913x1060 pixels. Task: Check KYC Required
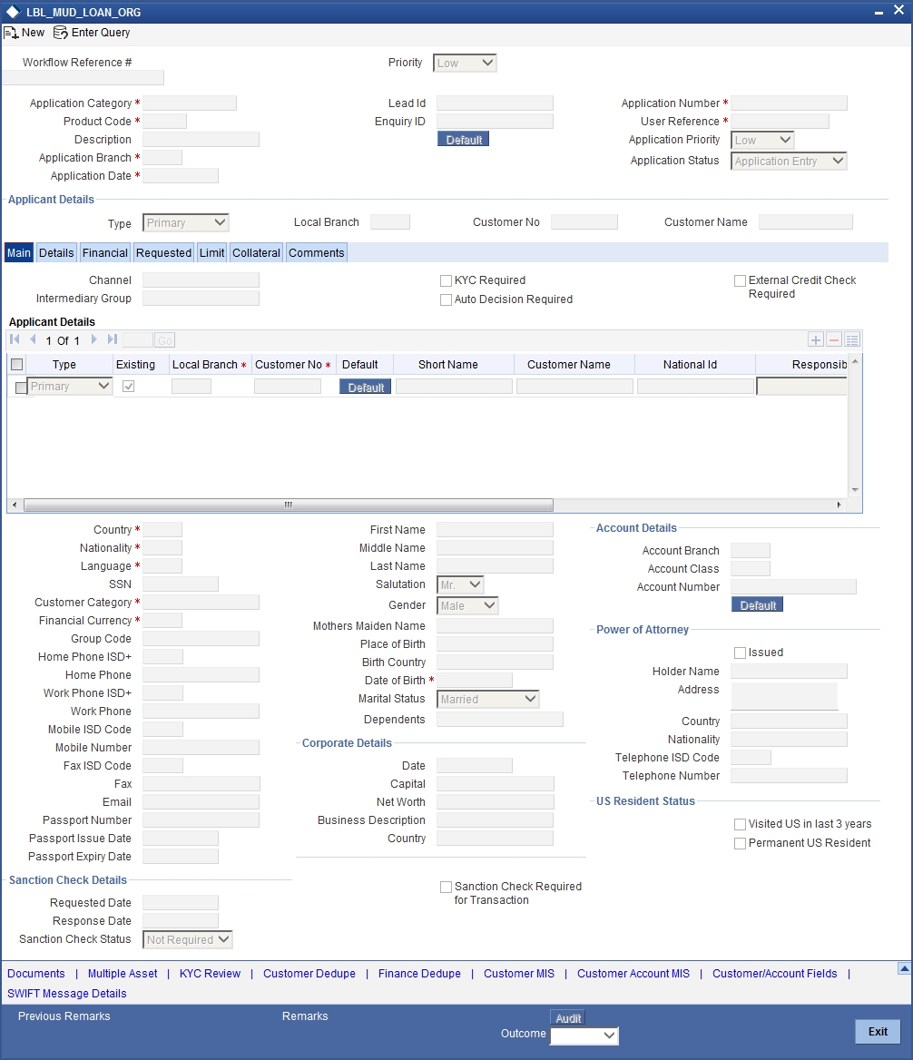pyautogui.click(x=446, y=280)
